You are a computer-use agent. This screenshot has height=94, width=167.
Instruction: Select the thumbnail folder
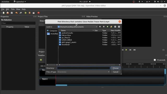pyautogui.click(x=65, y=45)
